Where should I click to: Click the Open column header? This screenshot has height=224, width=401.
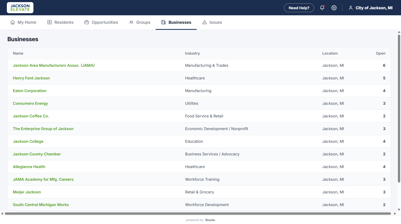[380, 53]
